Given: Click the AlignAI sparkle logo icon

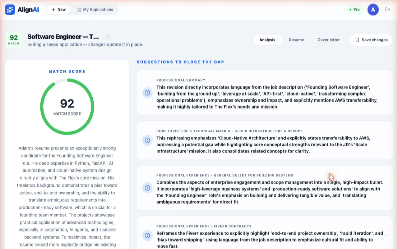Looking at the screenshot, I should coord(10,10).
